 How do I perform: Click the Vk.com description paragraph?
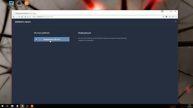(103, 39)
